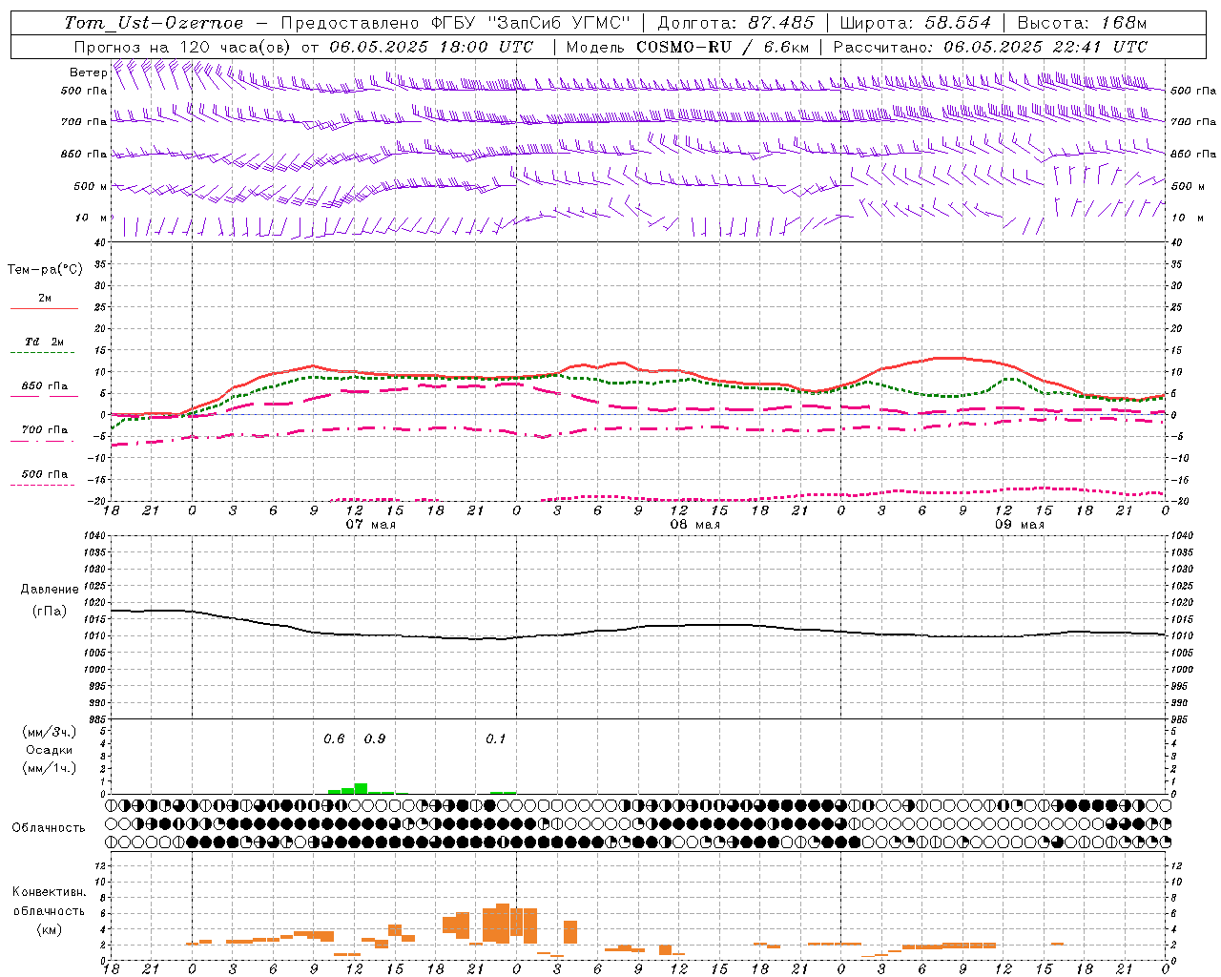
Task: Select the 850 гПа temperature legend entry
Action: pyautogui.click(x=45, y=386)
